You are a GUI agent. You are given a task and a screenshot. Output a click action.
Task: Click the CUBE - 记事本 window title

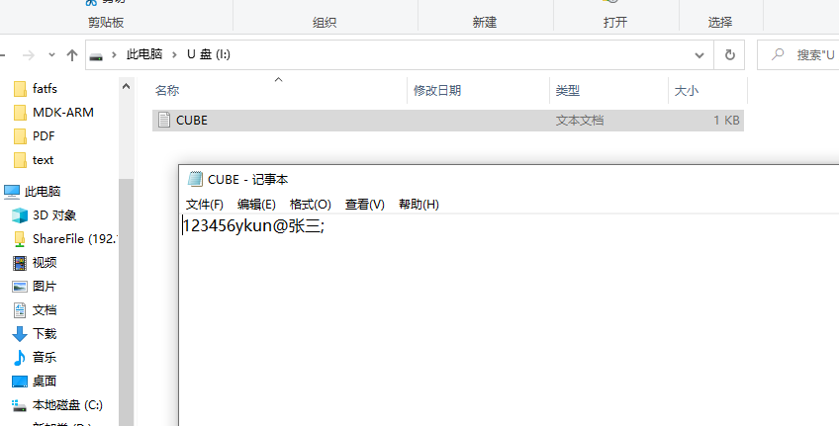tap(248, 179)
